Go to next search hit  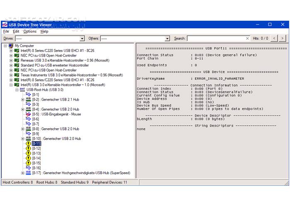click(282, 38)
